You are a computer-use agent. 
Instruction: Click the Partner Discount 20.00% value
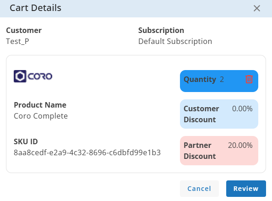(240, 145)
